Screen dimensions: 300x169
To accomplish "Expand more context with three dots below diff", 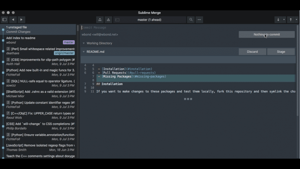I will pyautogui.click(x=188, y=99).
